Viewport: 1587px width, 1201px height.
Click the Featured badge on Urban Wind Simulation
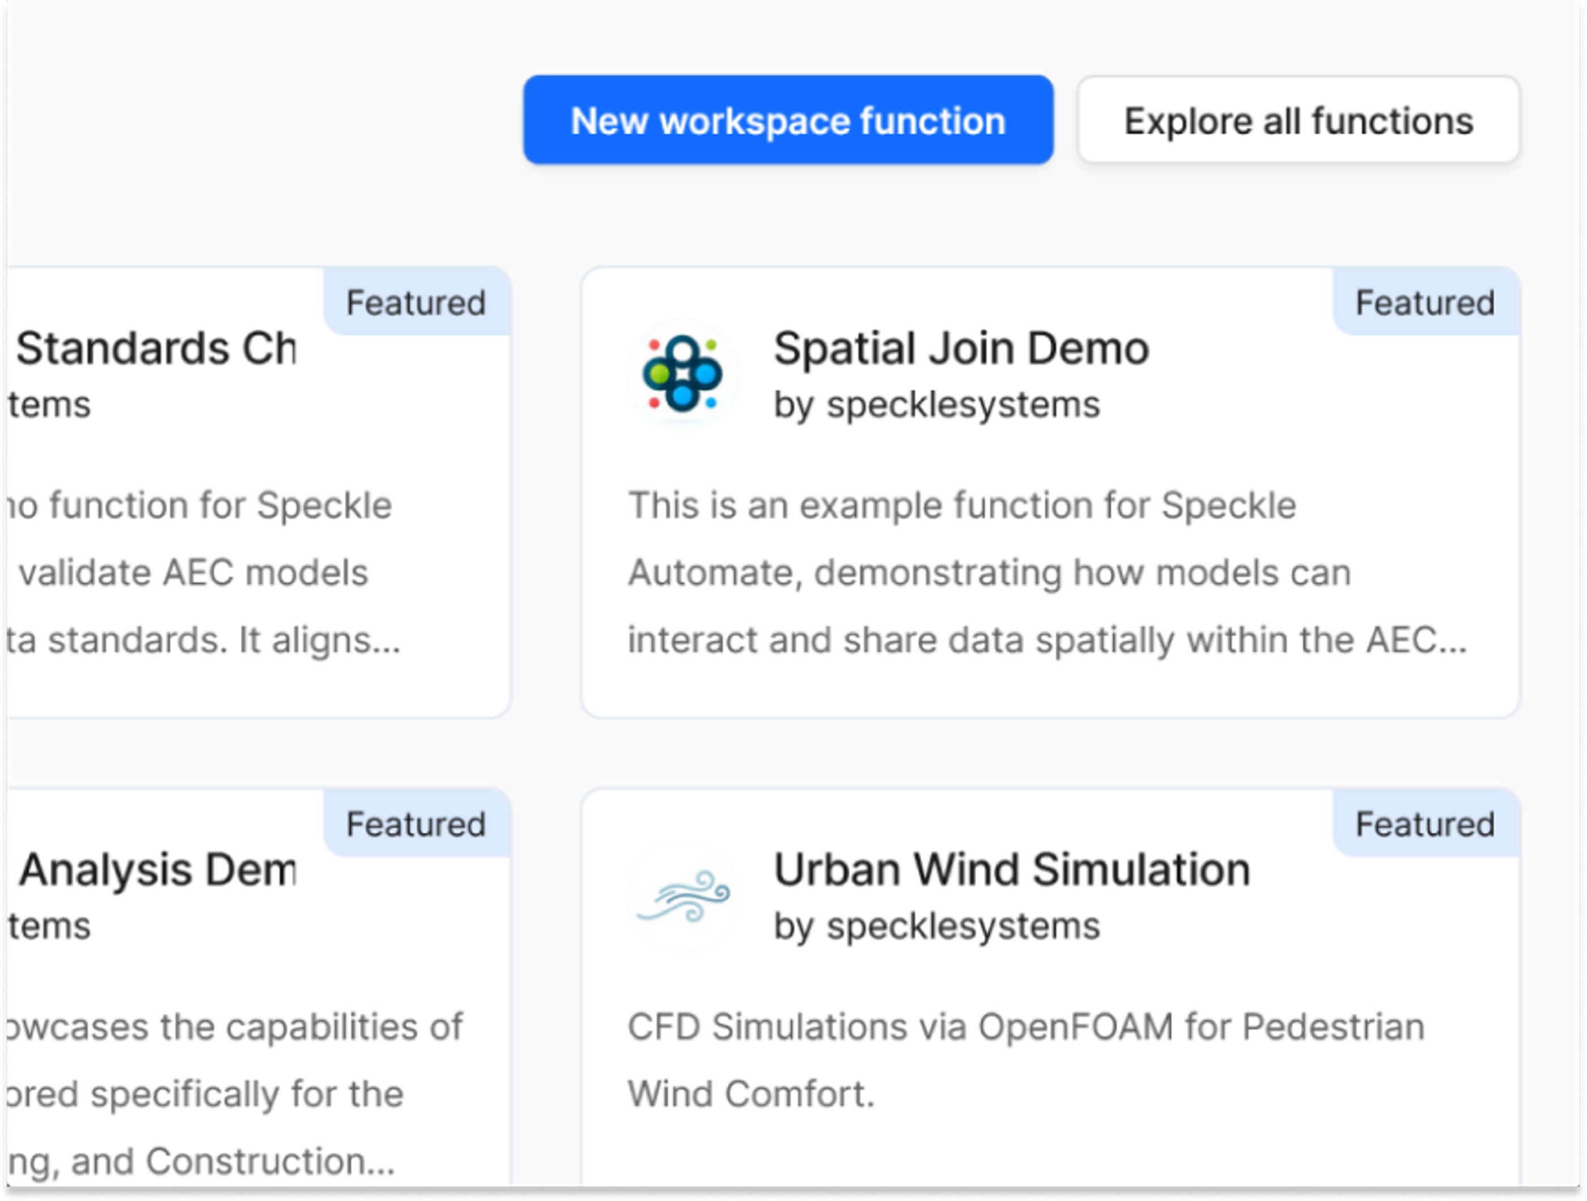tap(1425, 824)
